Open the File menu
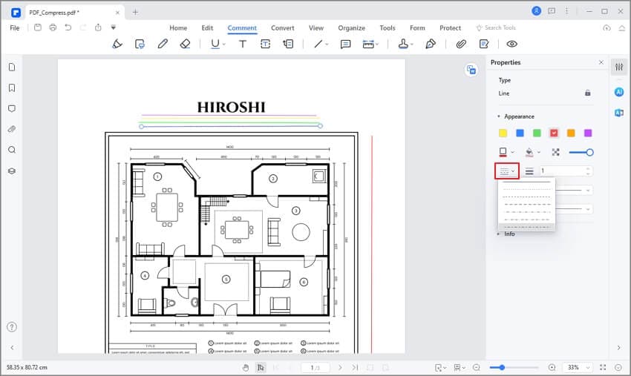This screenshot has width=631, height=376. coord(15,27)
